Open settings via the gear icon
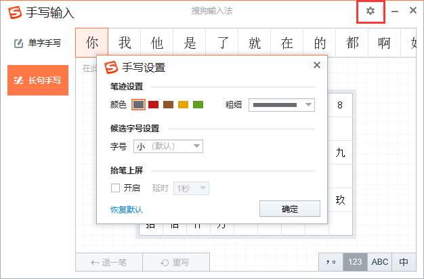The image size is (424, 279). [x=370, y=12]
